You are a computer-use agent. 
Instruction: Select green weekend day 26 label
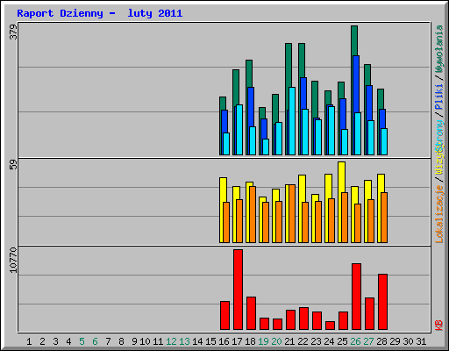(x=355, y=341)
